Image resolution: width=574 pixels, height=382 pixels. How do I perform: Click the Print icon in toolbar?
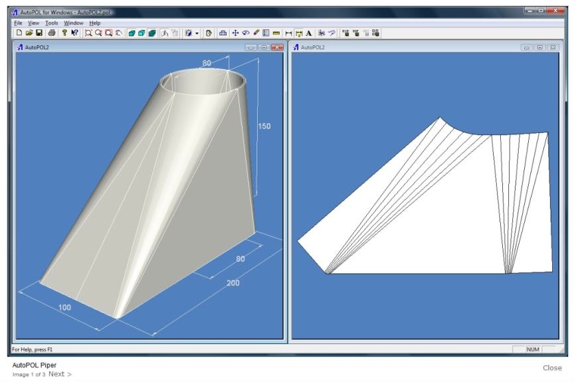[52, 33]
